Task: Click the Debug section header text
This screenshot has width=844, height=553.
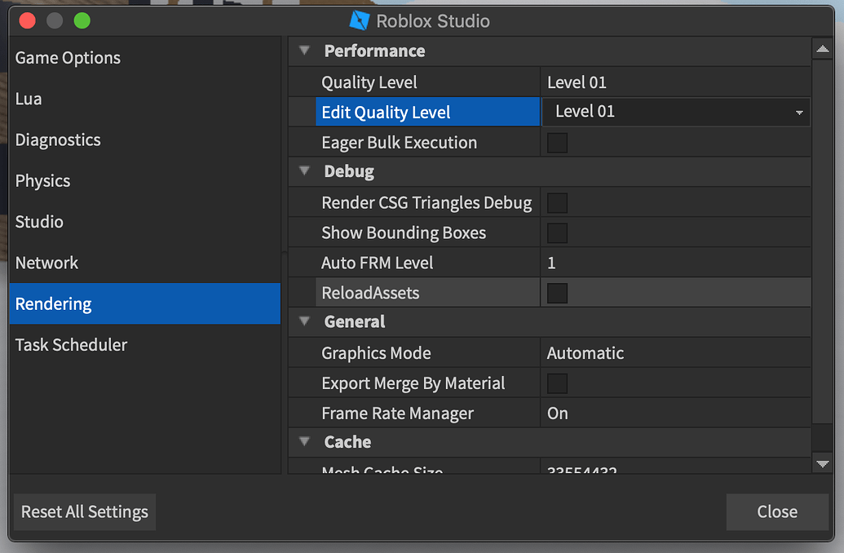Action: click(349, 171)
